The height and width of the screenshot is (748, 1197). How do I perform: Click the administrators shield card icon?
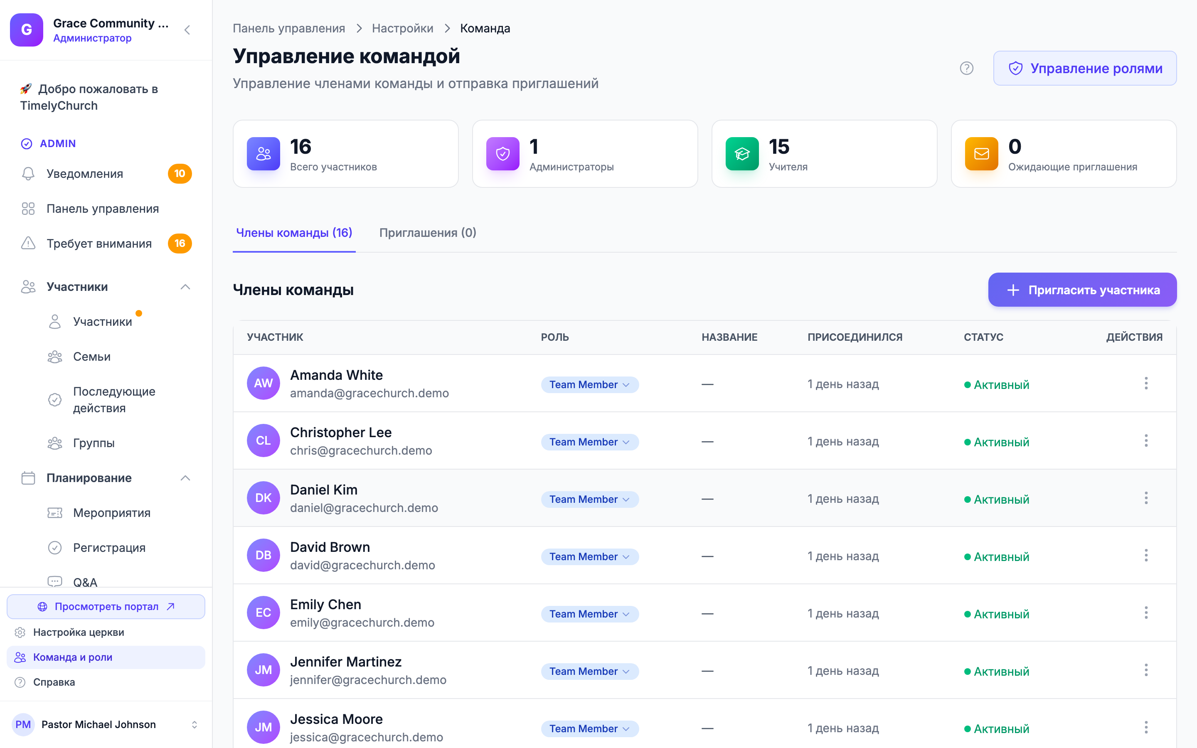[x=502, y=154]
